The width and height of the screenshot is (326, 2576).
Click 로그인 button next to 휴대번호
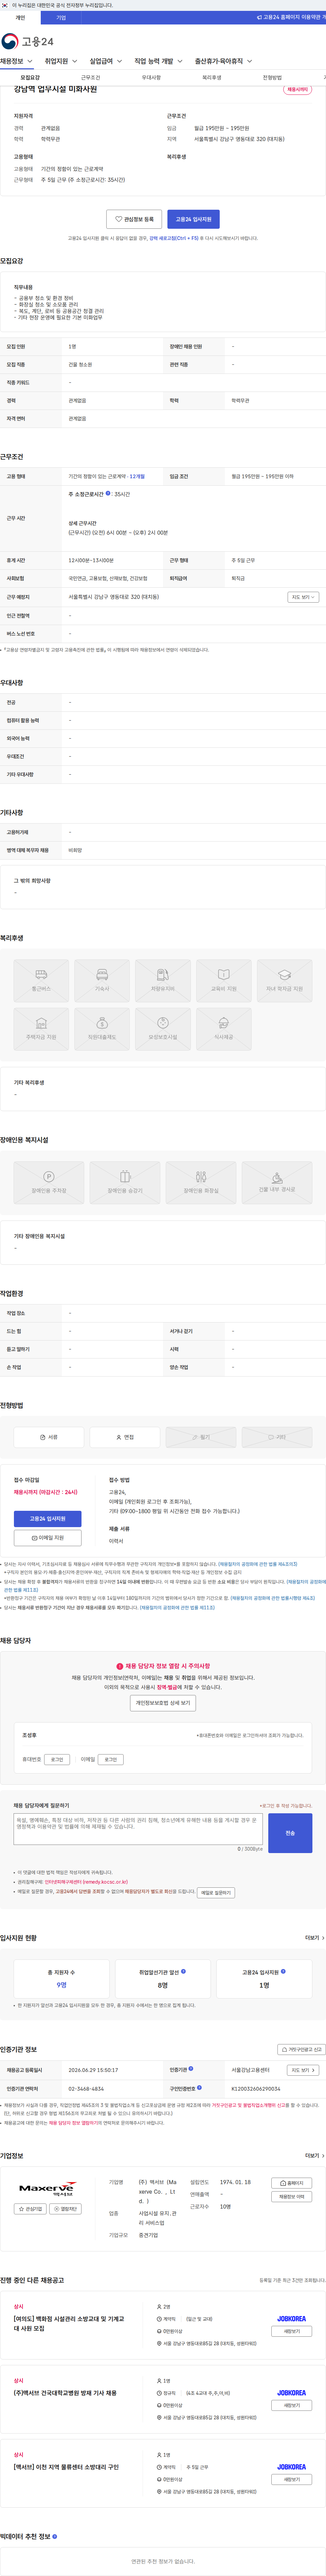[57, 1759]
